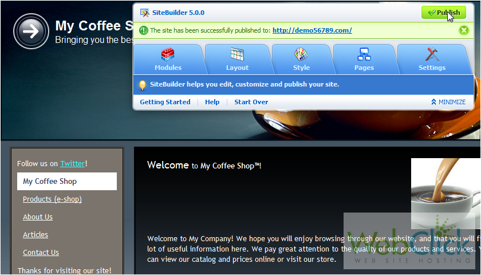This screenshot has height=275, width=481.
Task: Open the Products (e-shop) page
Action: click(52, 199)
